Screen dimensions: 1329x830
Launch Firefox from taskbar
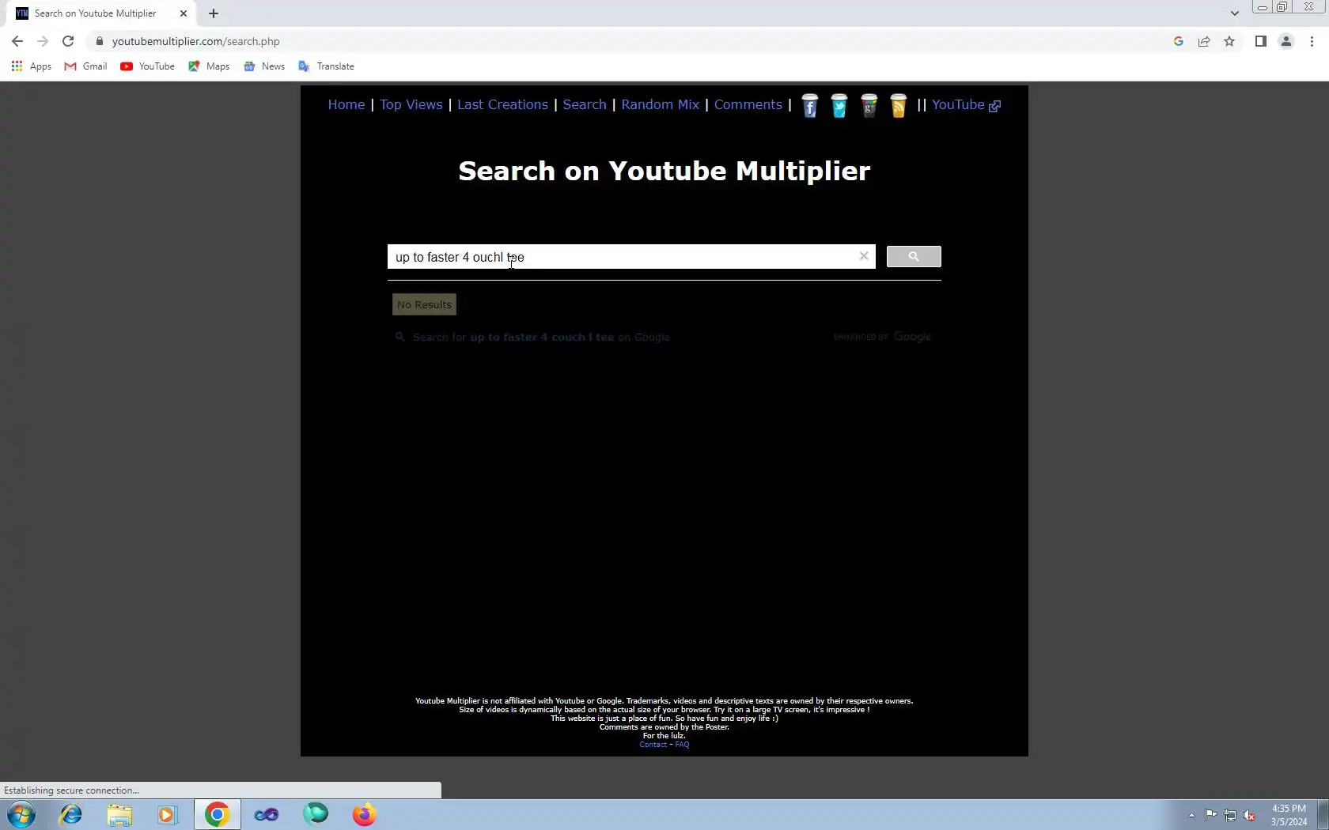click(364, 814)
